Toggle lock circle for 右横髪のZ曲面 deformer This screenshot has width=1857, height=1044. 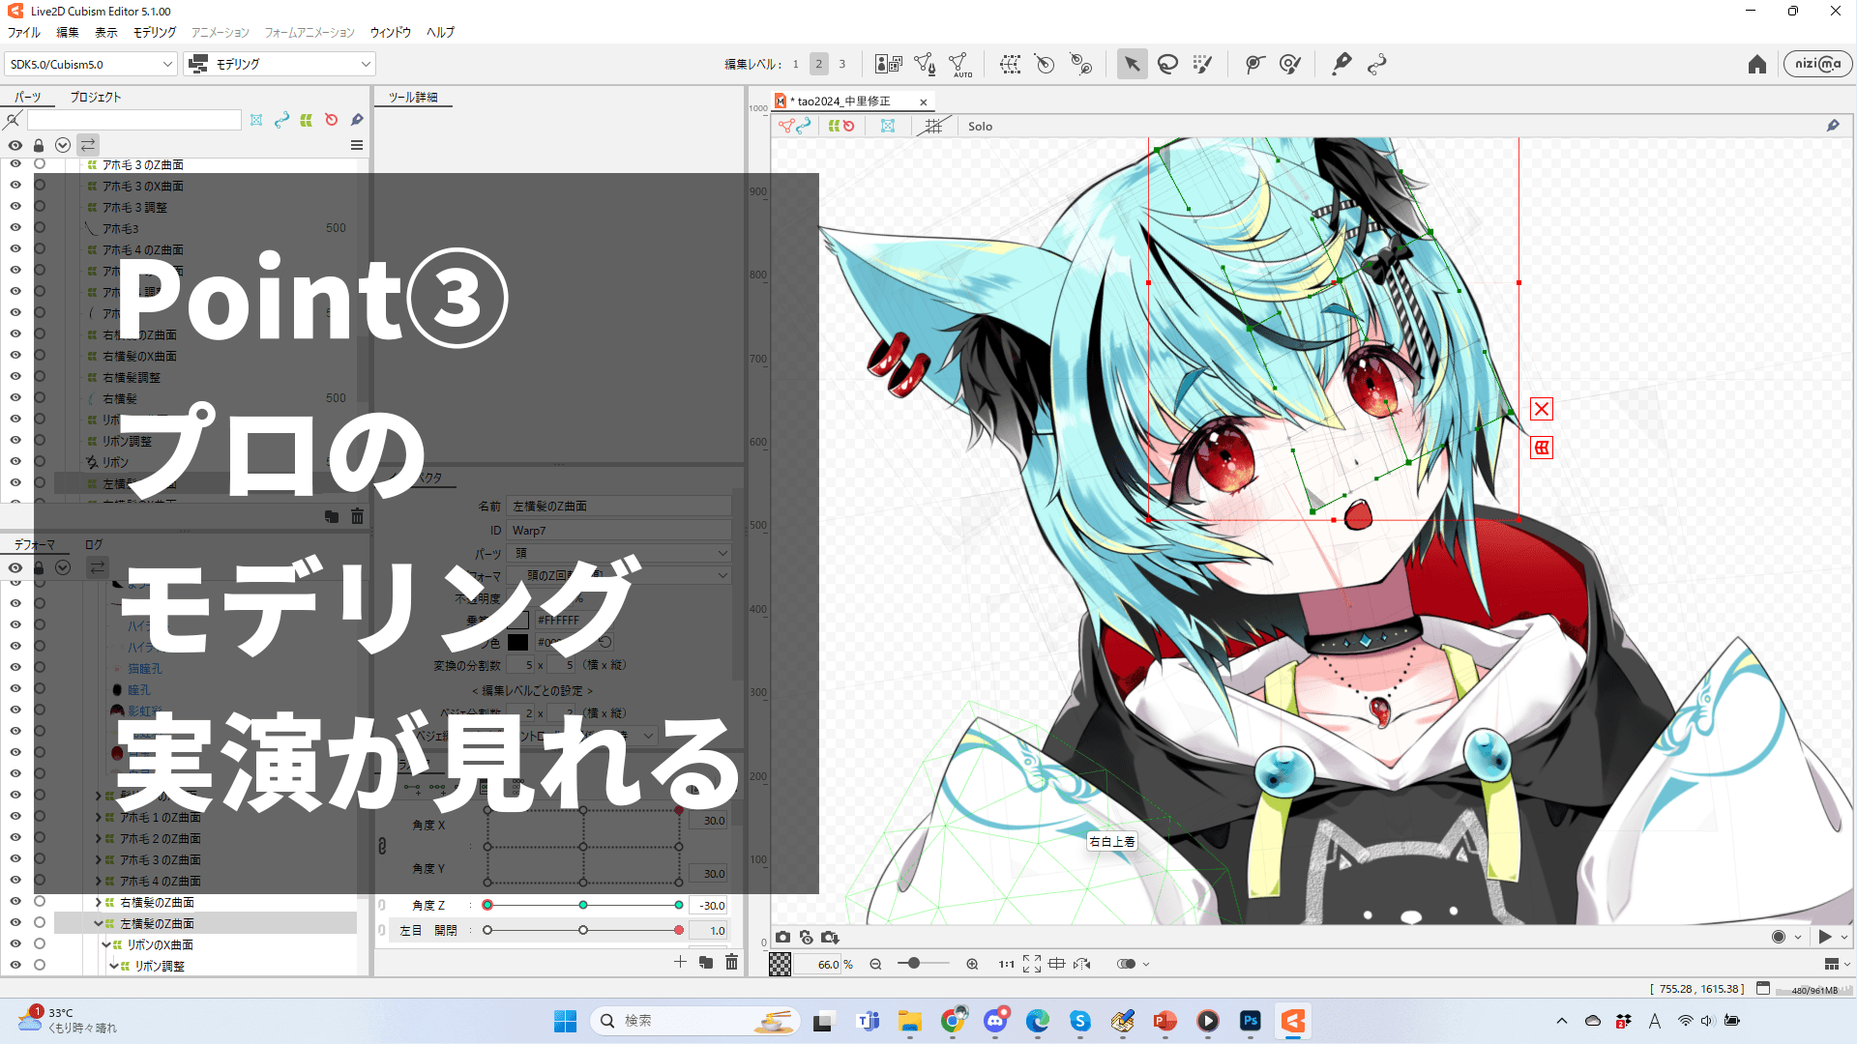[40, 902]
